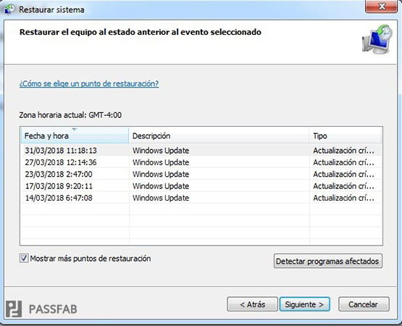402x326 pixels.
Task: Click Actualización crí... type in the 17/03/2018 row
Action: [x=343, y=185]
